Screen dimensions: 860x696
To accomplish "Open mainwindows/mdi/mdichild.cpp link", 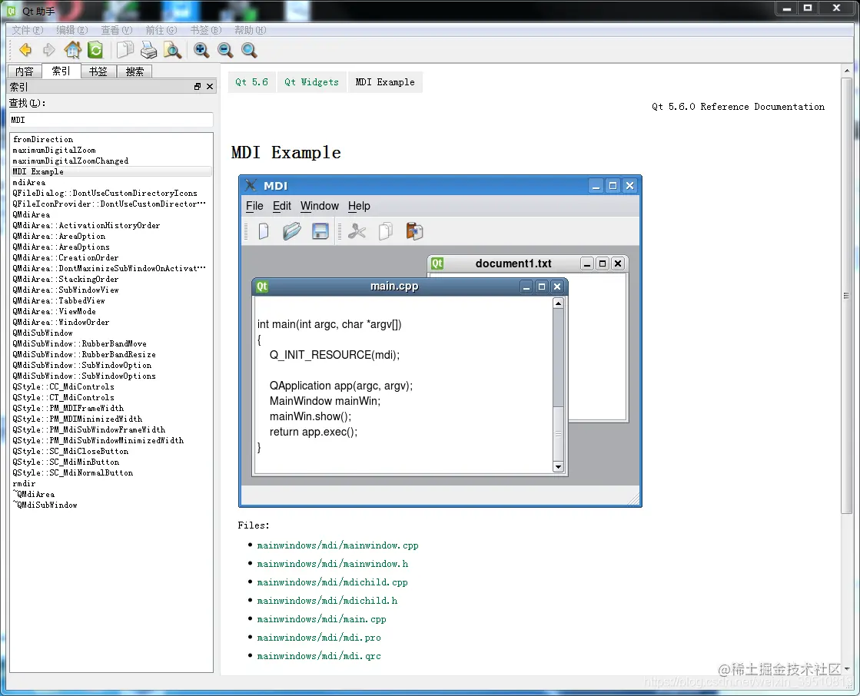I will point(332,582).
